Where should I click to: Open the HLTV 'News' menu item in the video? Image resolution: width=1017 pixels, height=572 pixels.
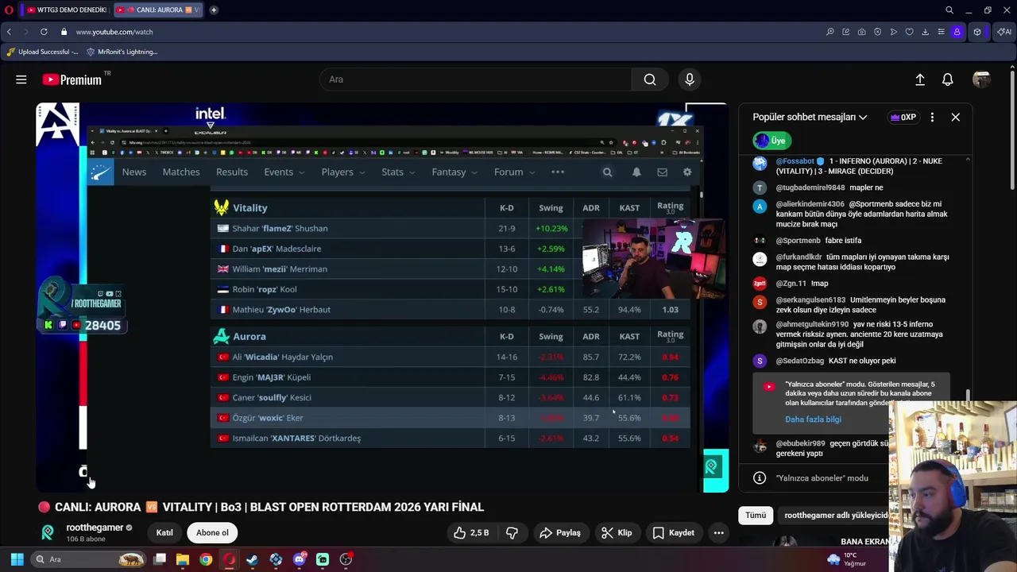(134, 172)
